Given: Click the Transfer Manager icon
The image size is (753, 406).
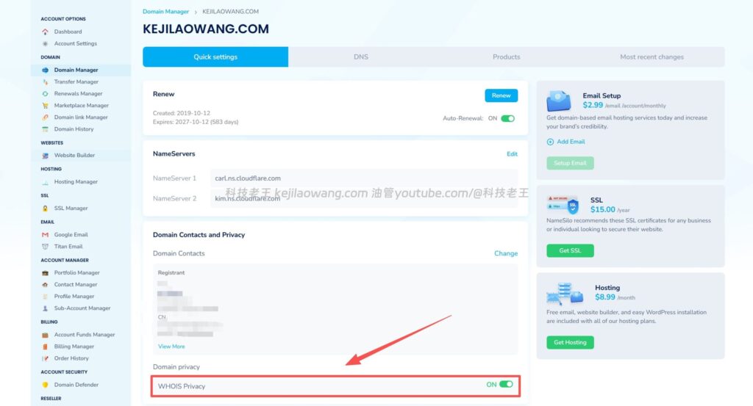Looking at the screenshot, I should coord(45,82).
